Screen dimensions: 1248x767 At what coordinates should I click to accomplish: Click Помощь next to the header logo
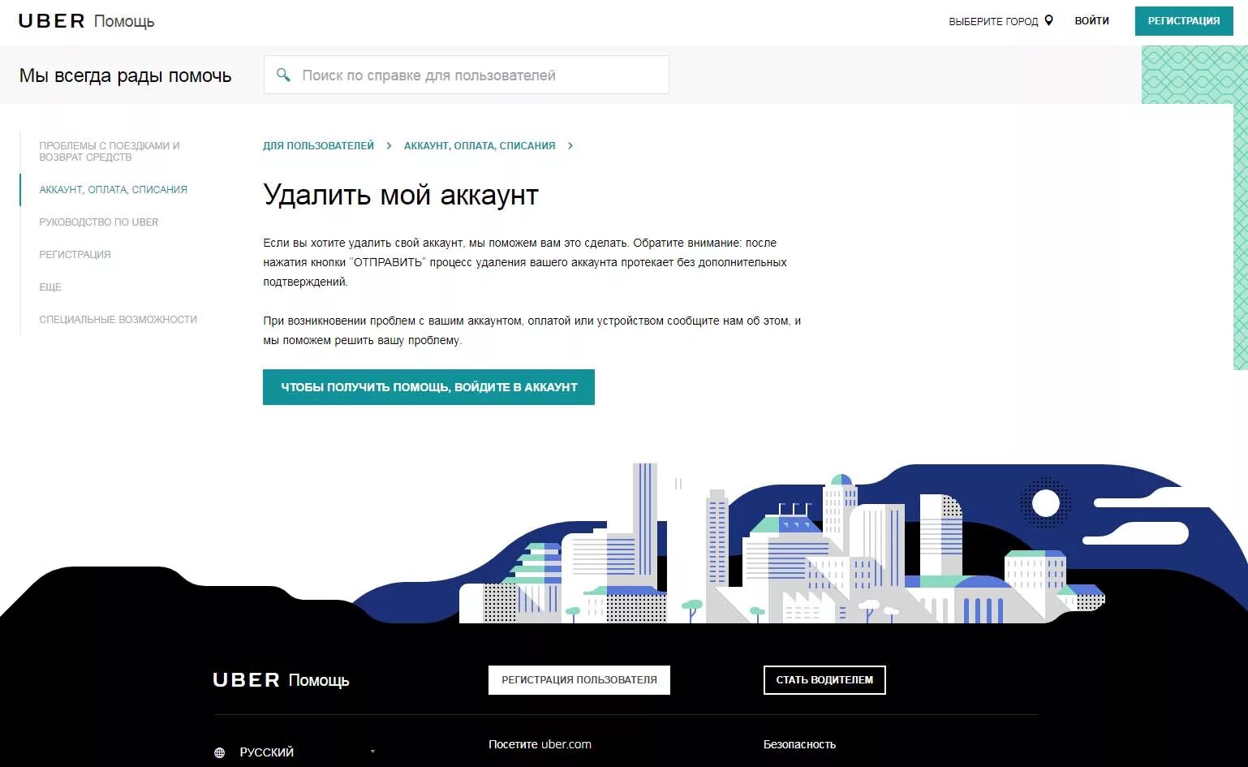pos(124,21)
